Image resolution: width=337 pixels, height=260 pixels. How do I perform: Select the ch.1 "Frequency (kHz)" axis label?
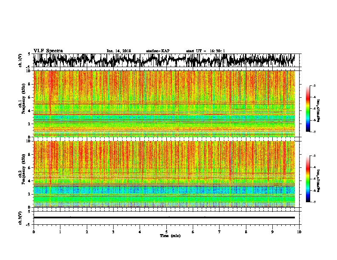23,98
